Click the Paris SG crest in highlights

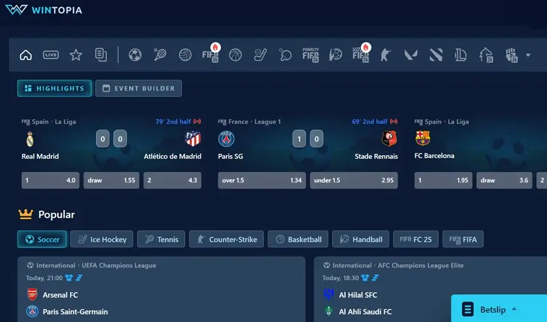pos(227,138)
